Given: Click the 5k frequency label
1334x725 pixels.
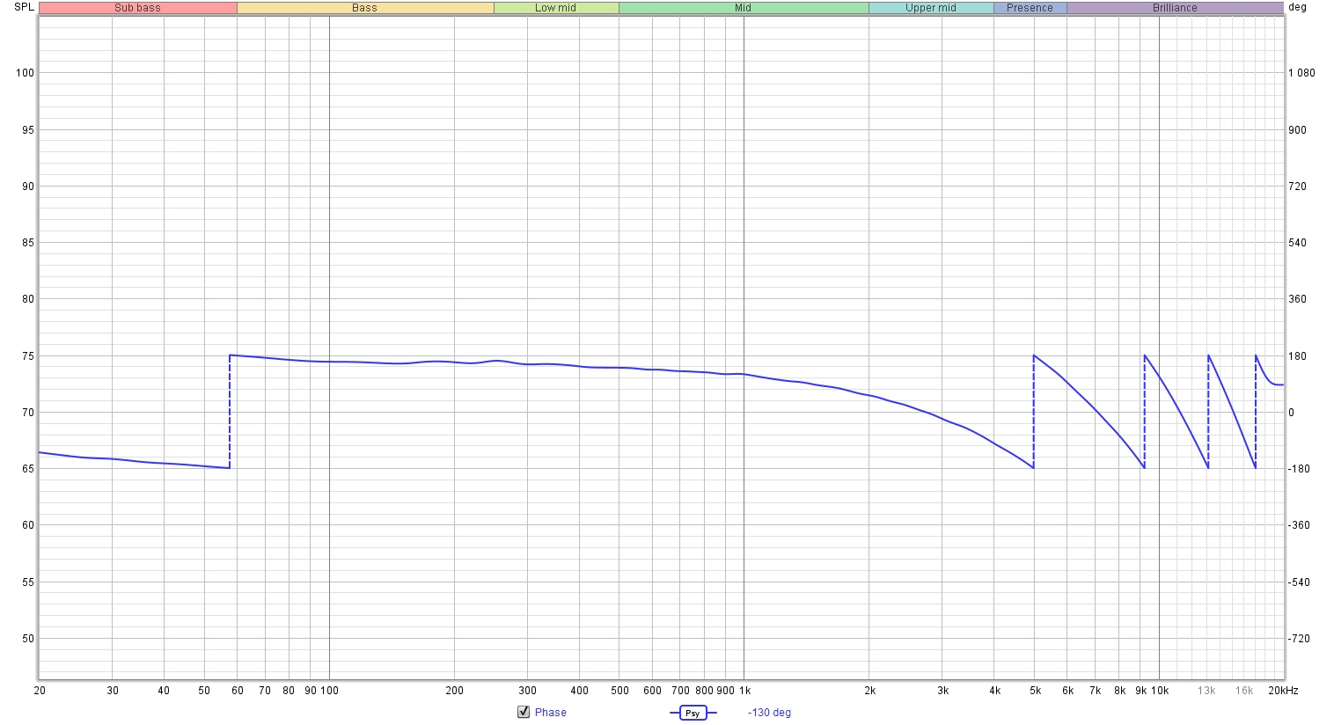Looking at the screenshot, I should [x=1035, y=691].
